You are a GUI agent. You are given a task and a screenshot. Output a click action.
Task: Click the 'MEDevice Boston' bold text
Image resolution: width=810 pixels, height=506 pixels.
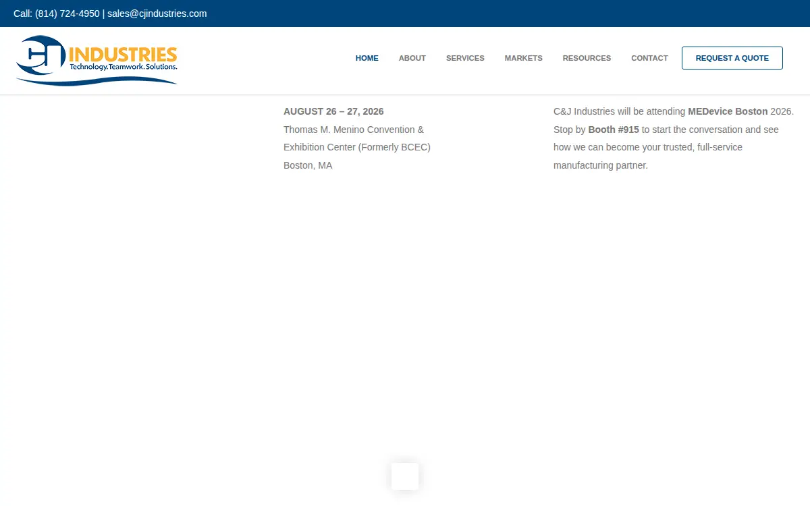click(728, 111)
